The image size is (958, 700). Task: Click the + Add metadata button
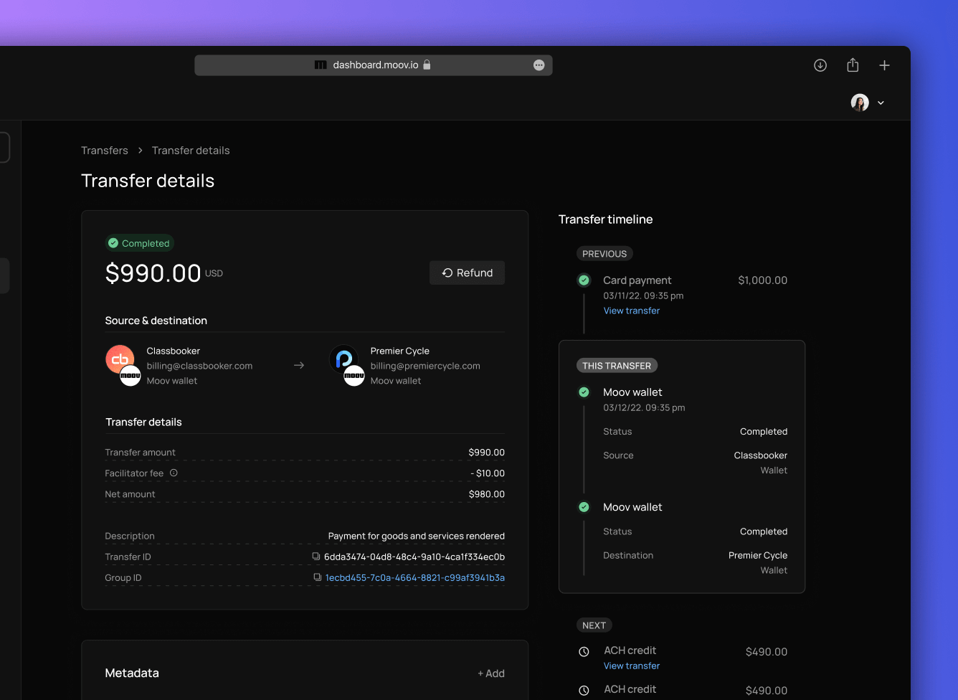point(491,673)
